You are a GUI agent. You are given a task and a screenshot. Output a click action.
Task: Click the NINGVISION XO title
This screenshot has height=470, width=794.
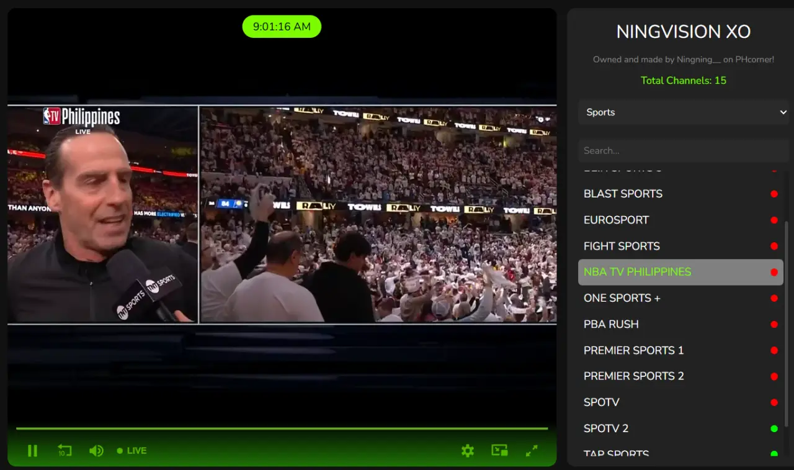(x=684, y=32)
